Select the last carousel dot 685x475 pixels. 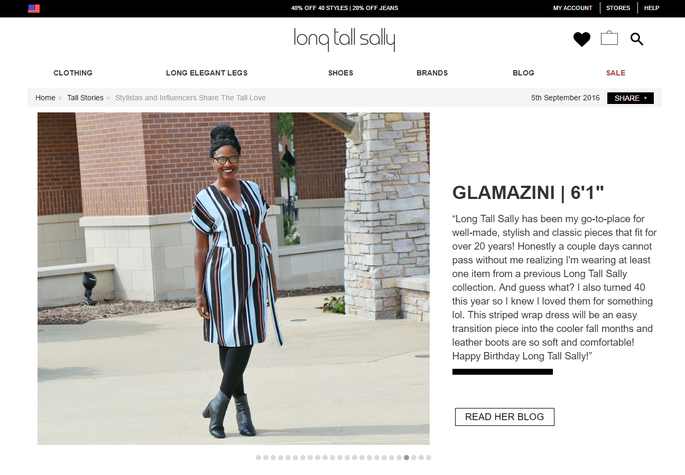coord(429,458)
